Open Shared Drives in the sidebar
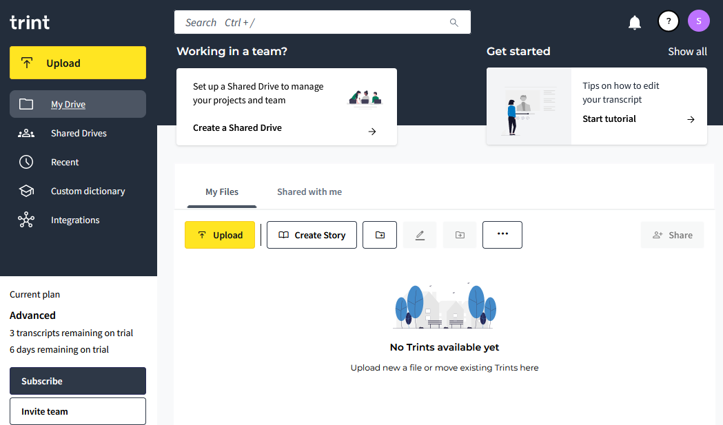Viewport: 723px width, 425px height. (x=79, y=133)
